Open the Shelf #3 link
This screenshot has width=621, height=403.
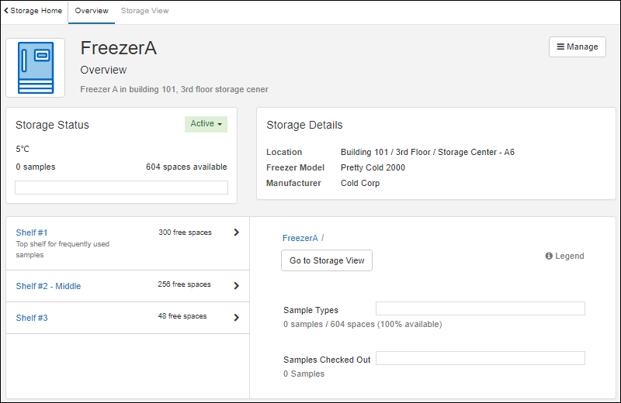pos(32,318)
